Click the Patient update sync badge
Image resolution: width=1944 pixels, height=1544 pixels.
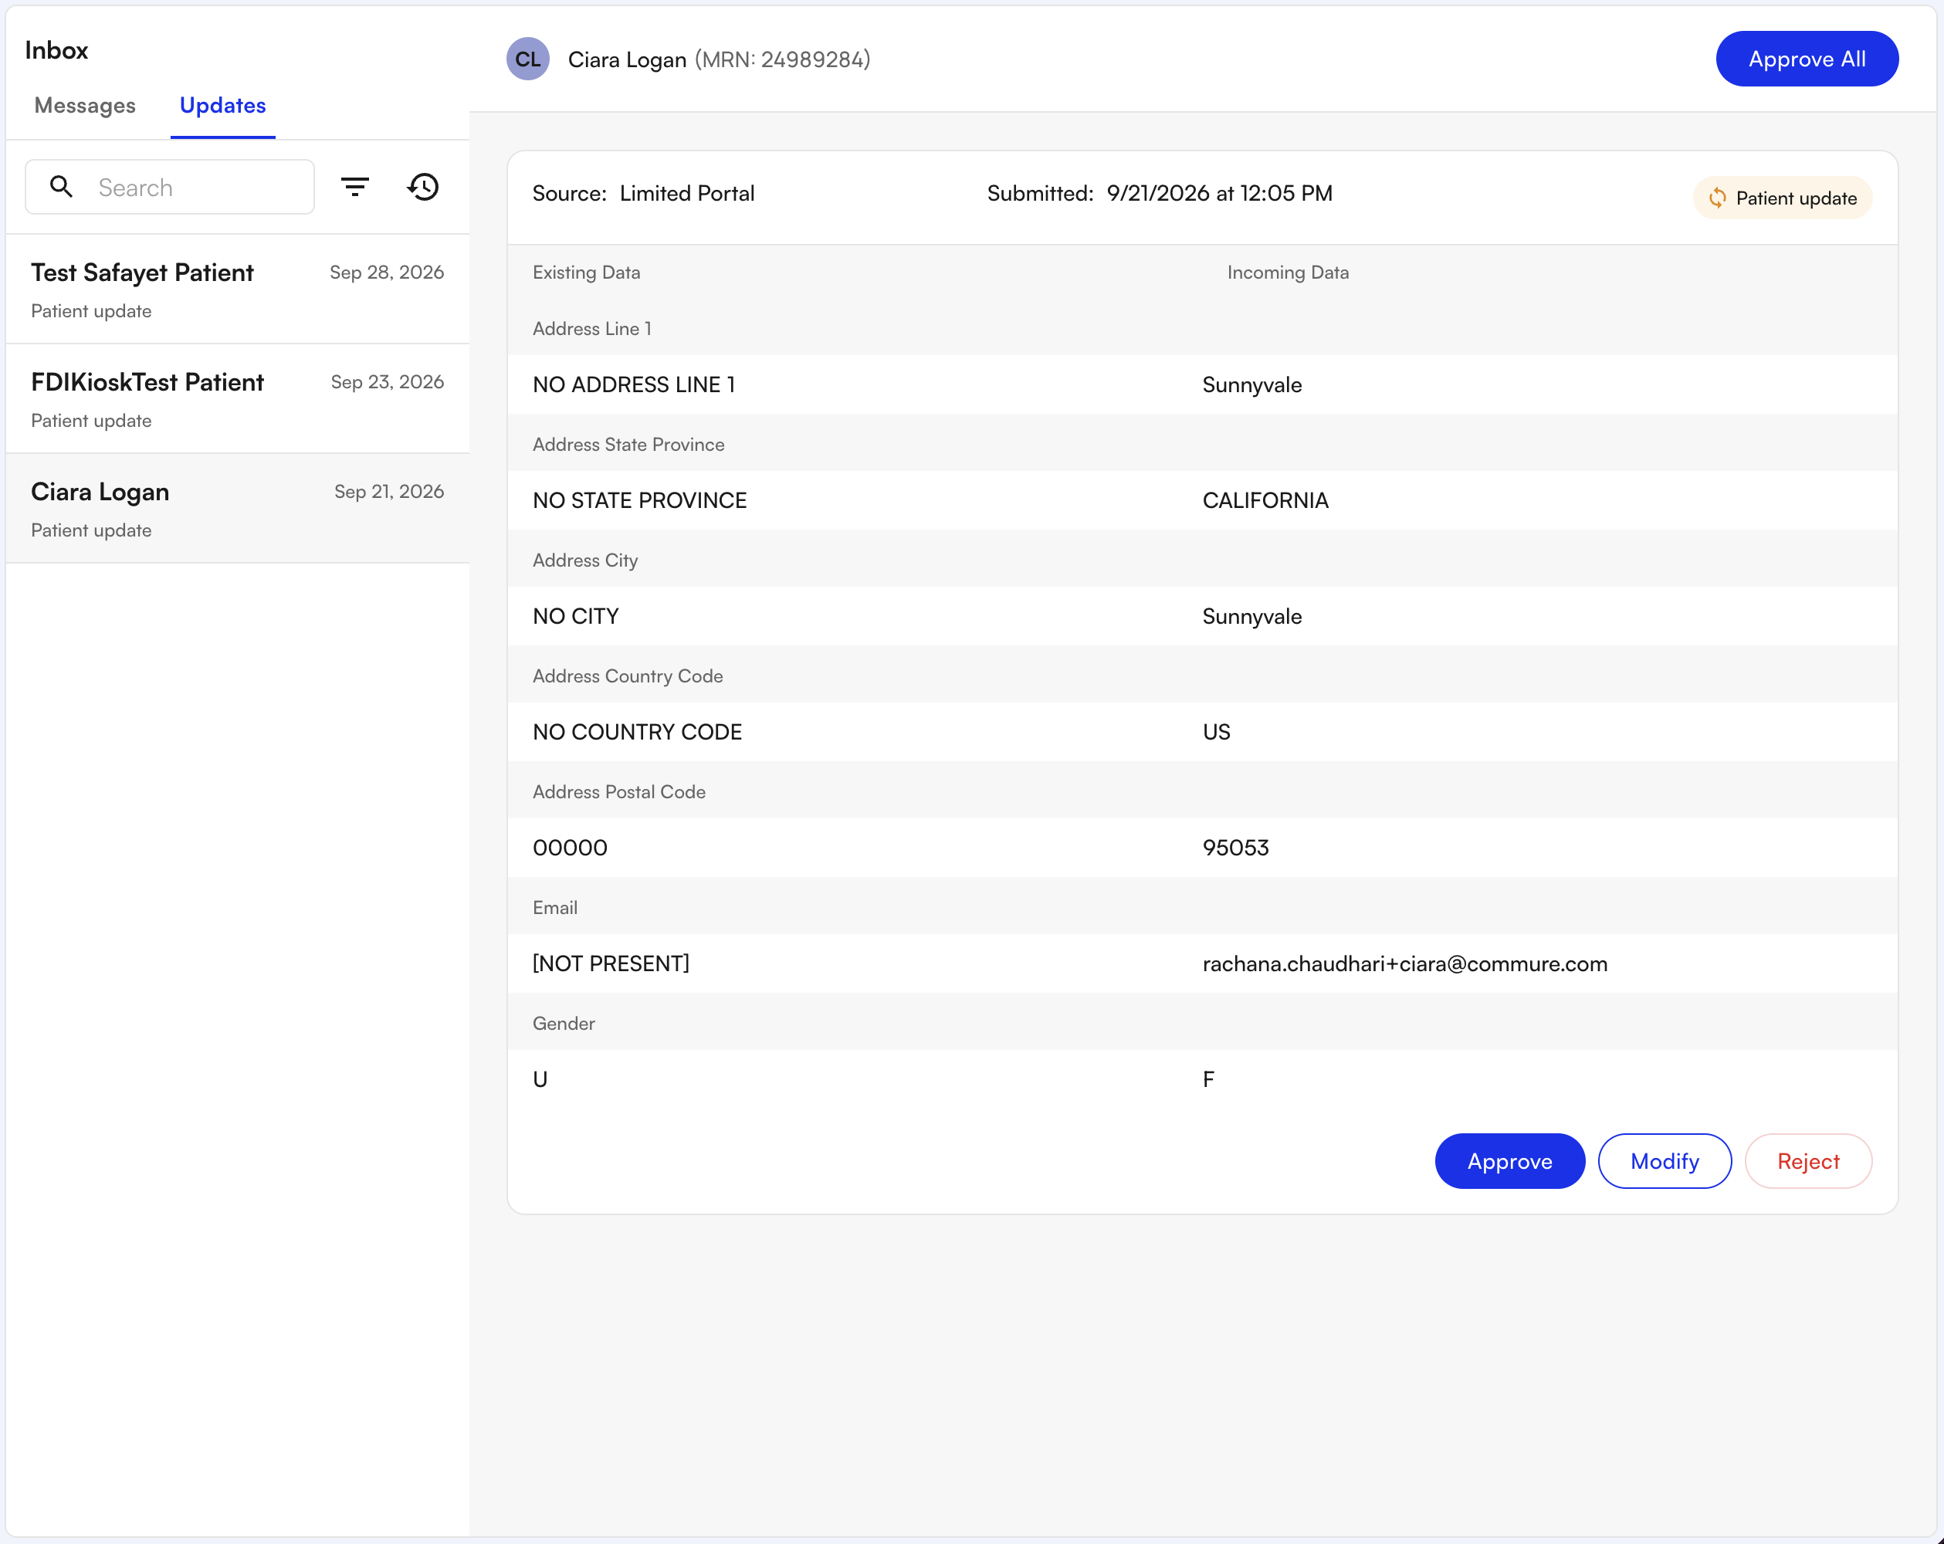point(1782,198)
